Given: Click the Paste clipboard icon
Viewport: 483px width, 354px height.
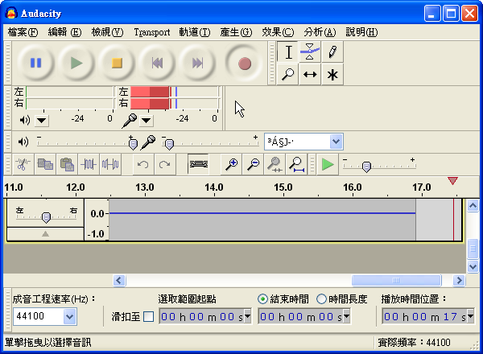Looking at the screenshot, I should point(67,164).
